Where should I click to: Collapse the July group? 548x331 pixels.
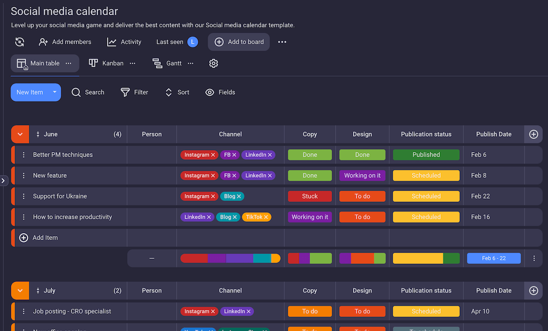[x=20, y=290]
